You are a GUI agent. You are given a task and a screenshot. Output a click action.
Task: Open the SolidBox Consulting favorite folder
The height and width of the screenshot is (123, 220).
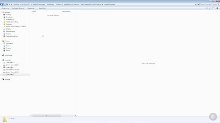12,22
